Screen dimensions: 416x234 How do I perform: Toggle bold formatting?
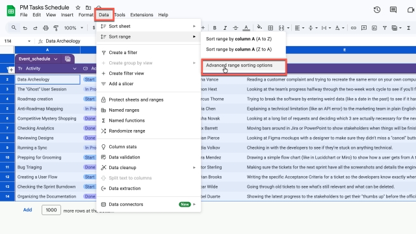pos(214,28)
